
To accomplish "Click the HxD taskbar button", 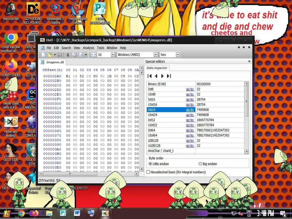I will pos(105,213).
